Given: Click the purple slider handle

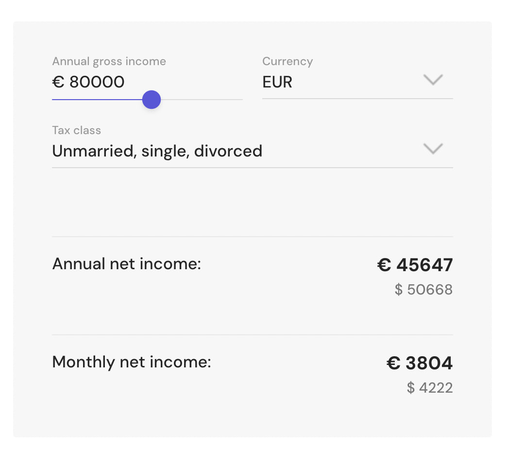Looking at the screenshot, I should coord(152,100).
